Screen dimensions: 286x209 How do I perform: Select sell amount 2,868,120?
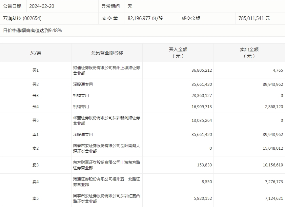point(274,106)
